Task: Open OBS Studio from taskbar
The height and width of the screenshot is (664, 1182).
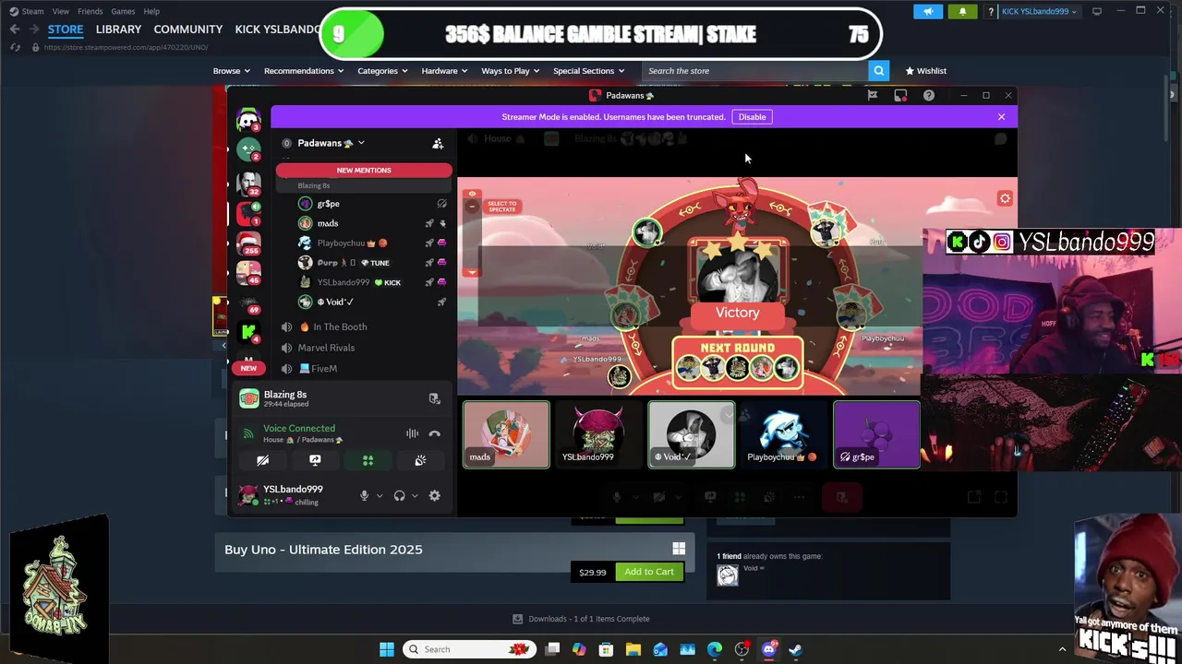Action: (x=742, y=649)
